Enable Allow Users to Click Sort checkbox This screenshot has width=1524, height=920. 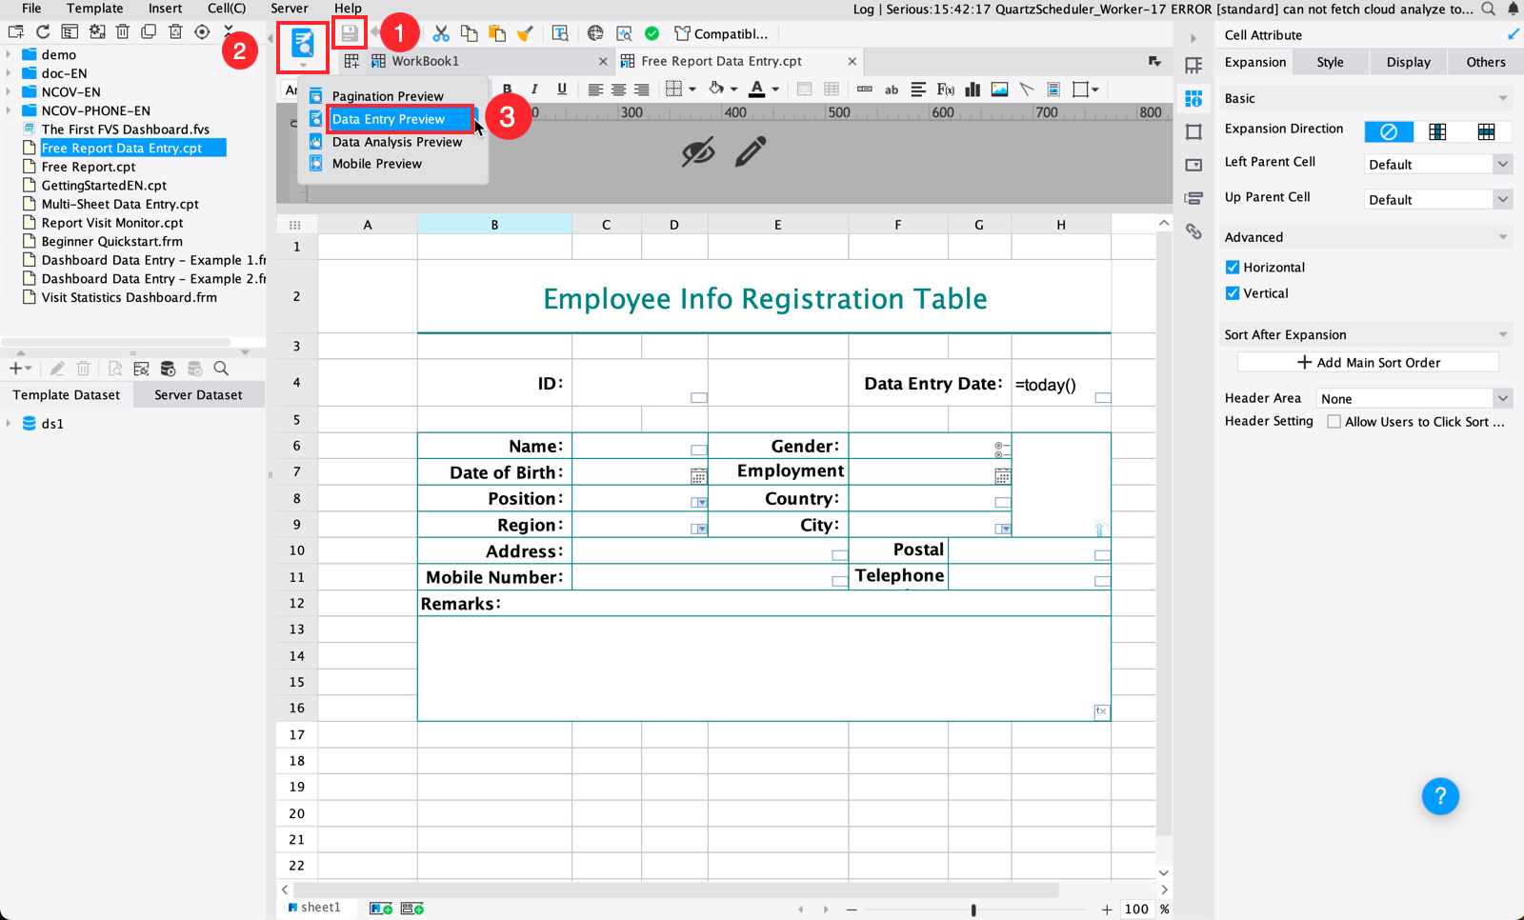tap(1334, 422)
